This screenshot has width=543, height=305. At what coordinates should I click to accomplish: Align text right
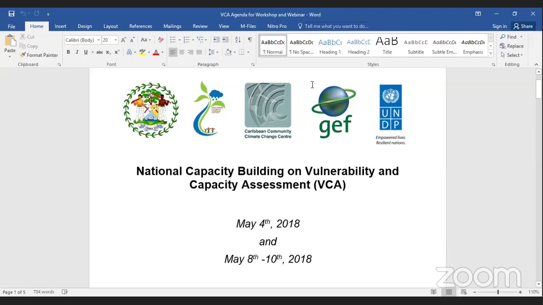(190, 52)
